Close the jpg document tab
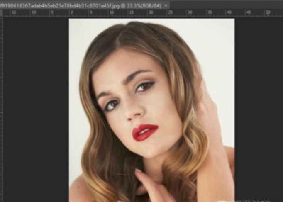 point(166,5)
